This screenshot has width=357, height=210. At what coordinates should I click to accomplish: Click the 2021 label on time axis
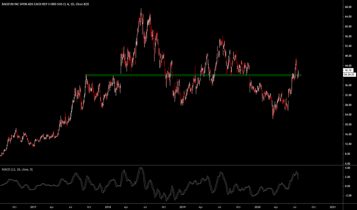(332, 207)
